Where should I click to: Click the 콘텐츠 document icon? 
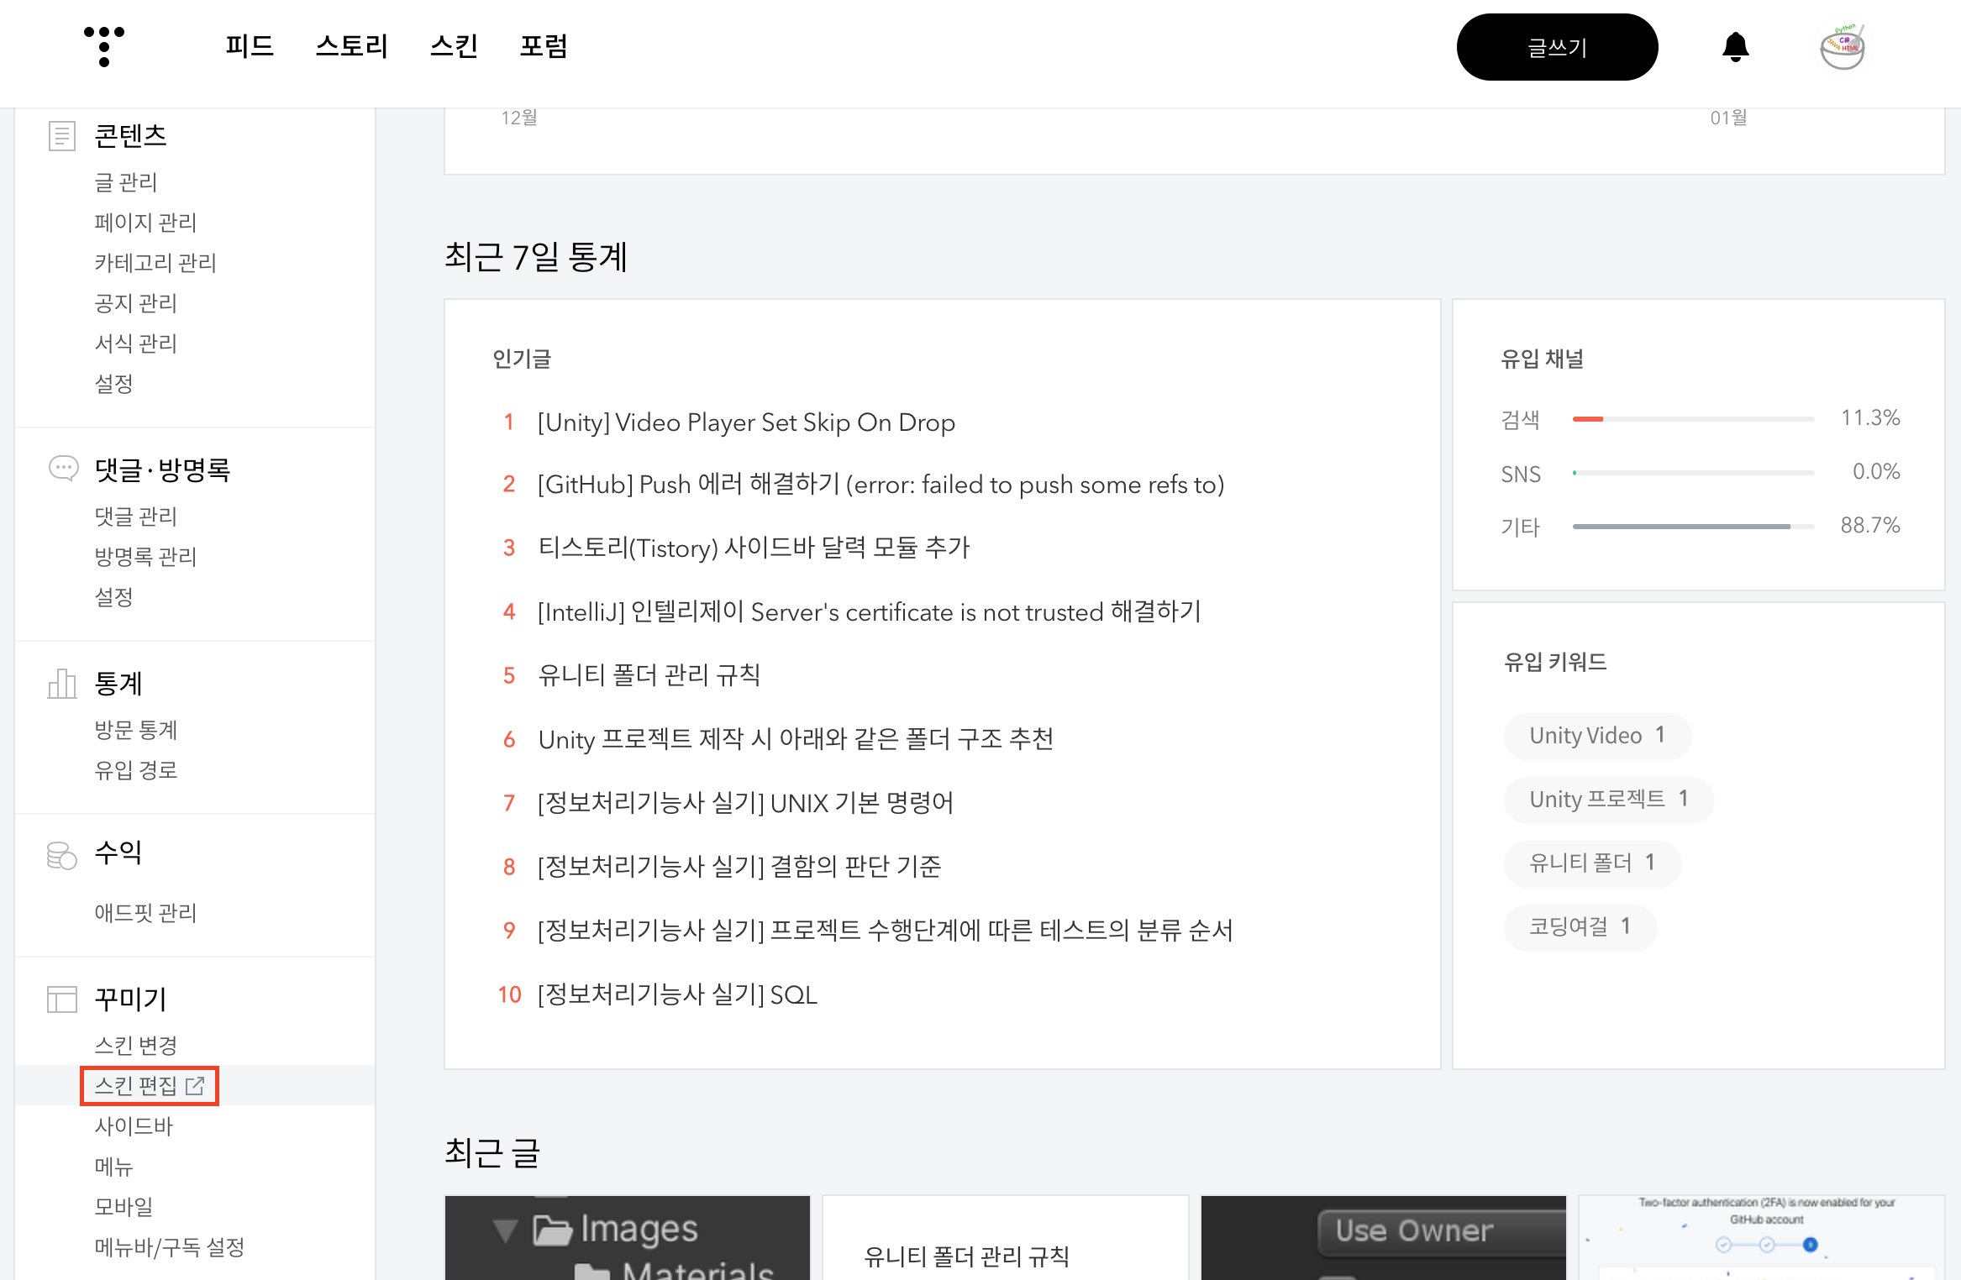[x=62, y=136]
